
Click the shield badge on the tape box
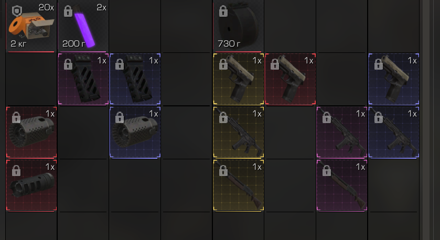(17, 11)
